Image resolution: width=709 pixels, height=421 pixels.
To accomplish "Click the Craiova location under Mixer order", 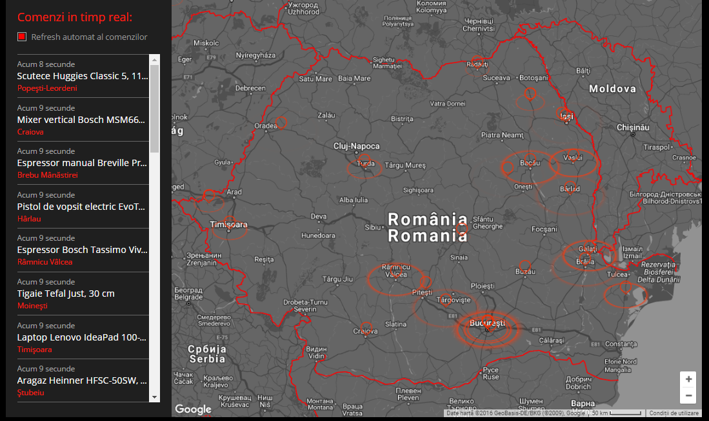I will (x=30, y=132).
